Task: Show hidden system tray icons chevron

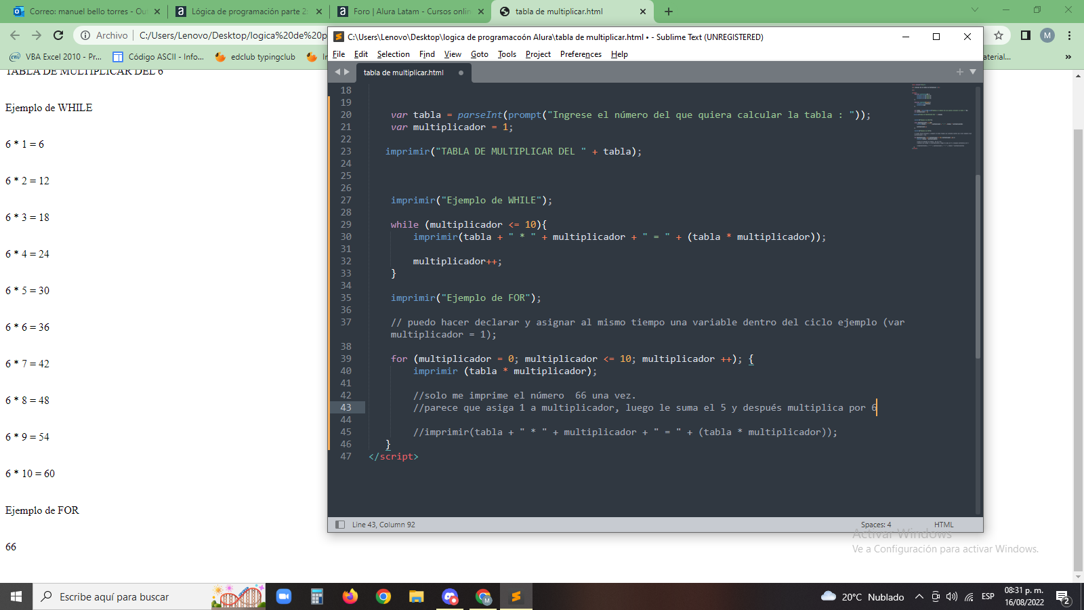Action: click(x=919, y=596)
